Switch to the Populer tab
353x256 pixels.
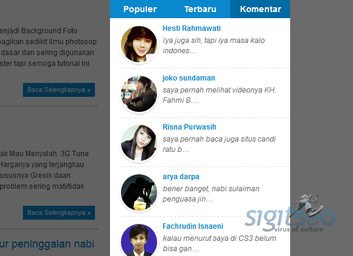pos(140,9)
